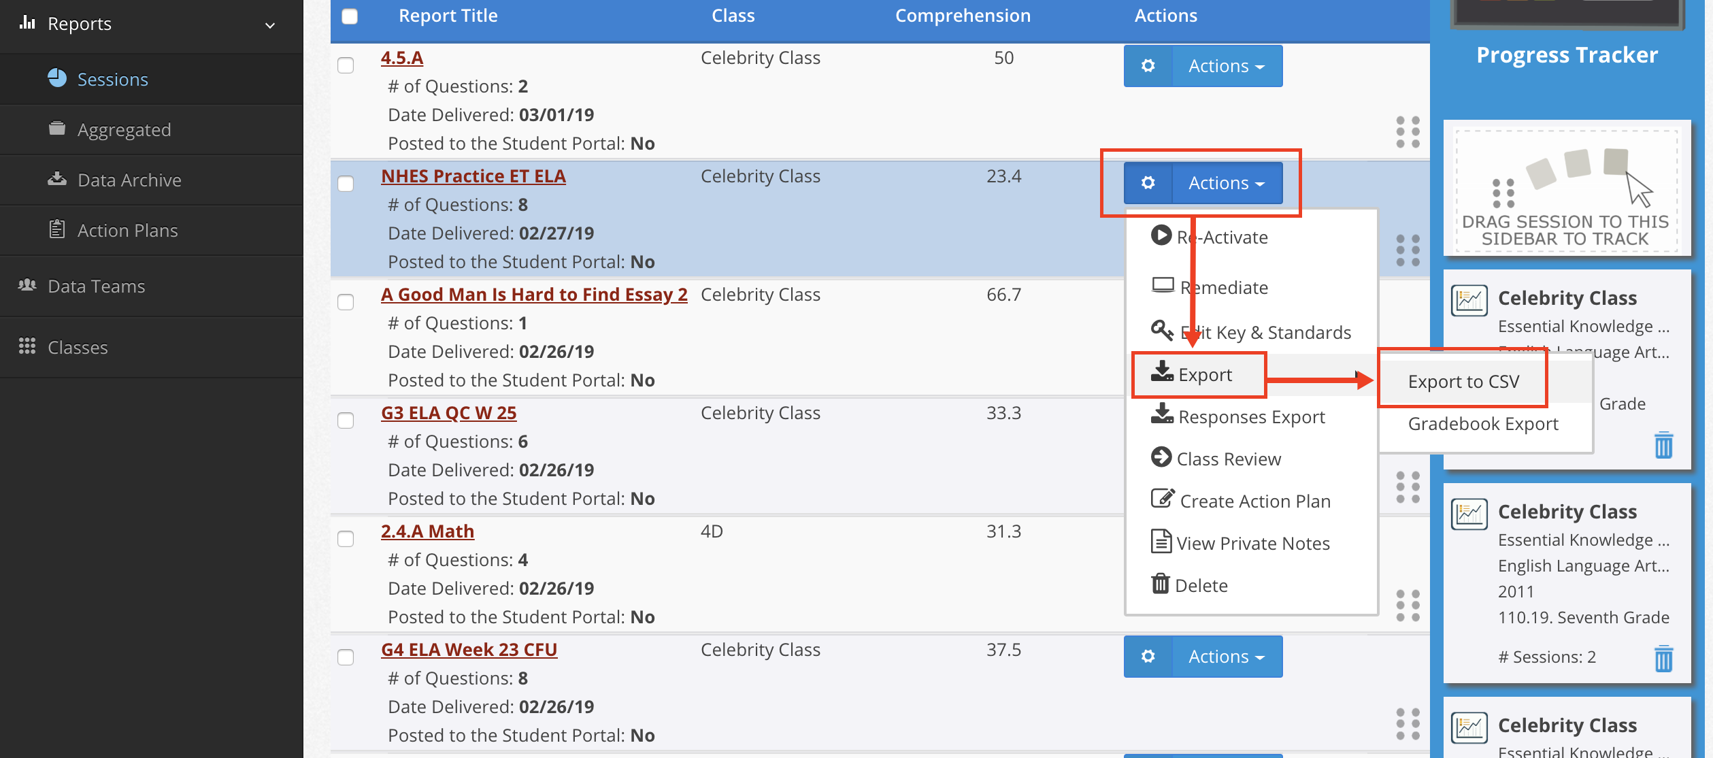
Task: Click the gear icon in the NHES Practice row
Action: click(1148, 183)
